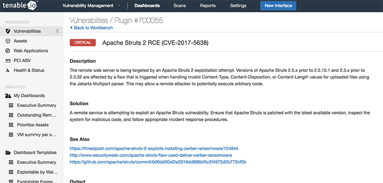383x183 pixels.
Task: Open the Executive Summary dashboard template
Action: (37, 162)
